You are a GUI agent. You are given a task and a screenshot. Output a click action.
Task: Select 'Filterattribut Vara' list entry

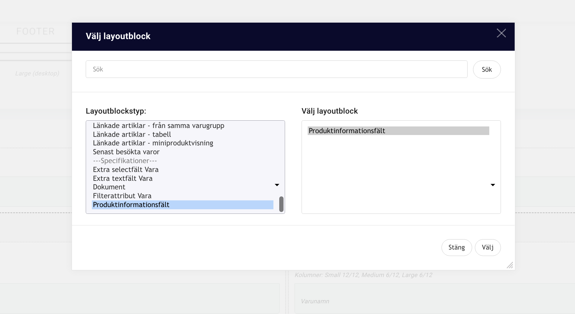click(x=182, y=196)
